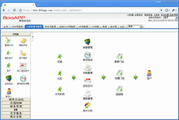Select the 客户 icon at far right
The image size is (179, 120).
149,73
